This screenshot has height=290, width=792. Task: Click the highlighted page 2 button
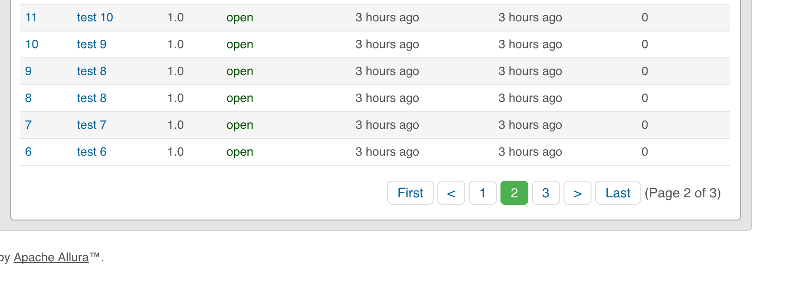[514, 193]
